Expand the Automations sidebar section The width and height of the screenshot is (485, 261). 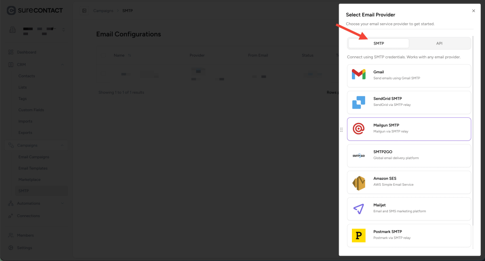tap(63, 203)
